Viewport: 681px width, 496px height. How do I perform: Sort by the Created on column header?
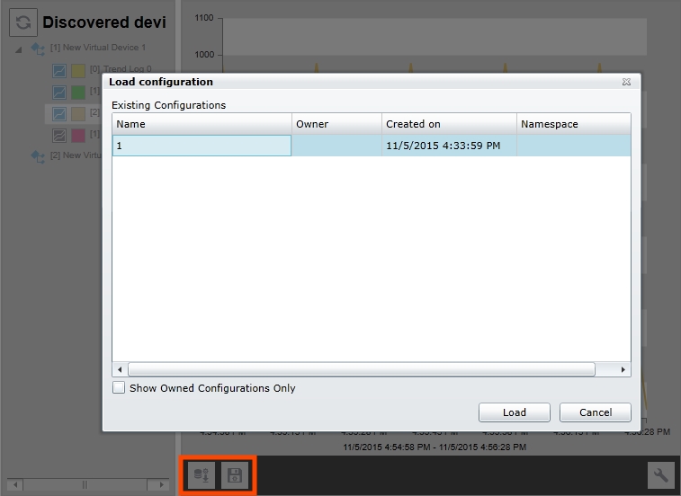click(x=449, y=124)
